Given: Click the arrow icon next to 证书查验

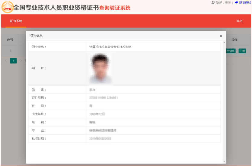Looking at the screenshot, I should [236, 2].
